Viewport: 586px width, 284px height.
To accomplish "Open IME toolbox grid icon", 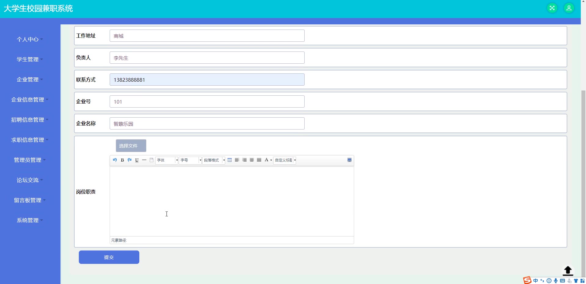I will (583, 281).
